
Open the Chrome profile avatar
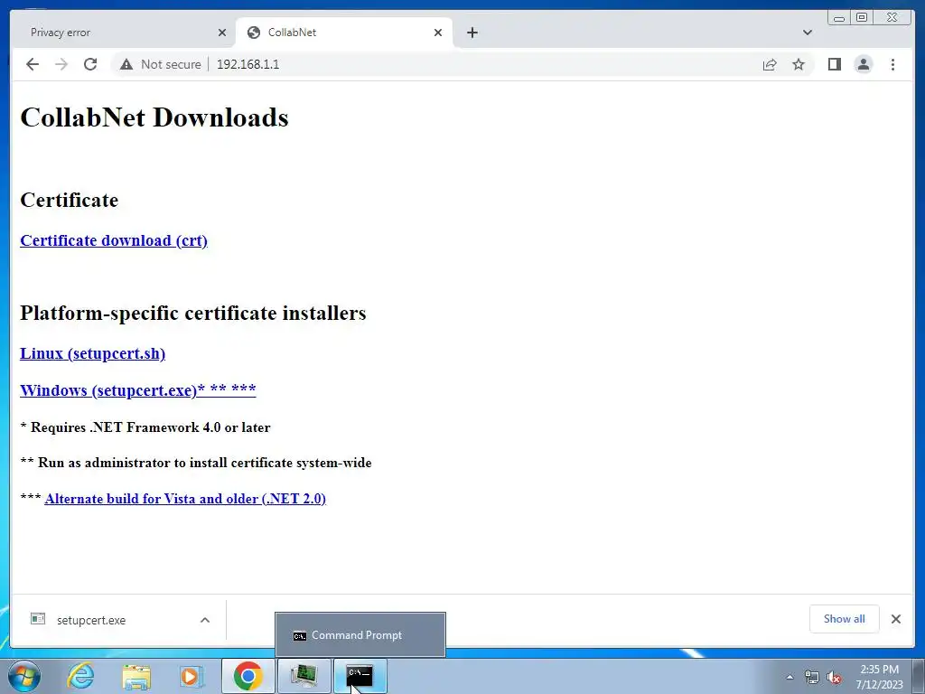pos(863,64)
